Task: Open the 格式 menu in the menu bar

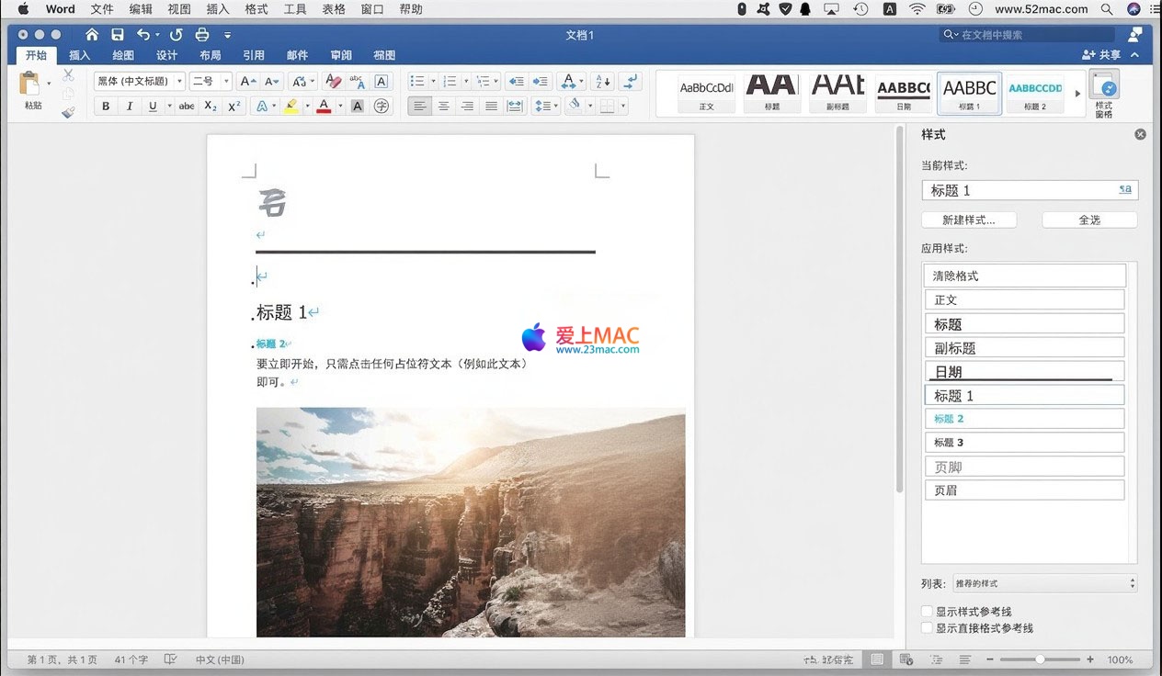Action: (x=256, y=9)
